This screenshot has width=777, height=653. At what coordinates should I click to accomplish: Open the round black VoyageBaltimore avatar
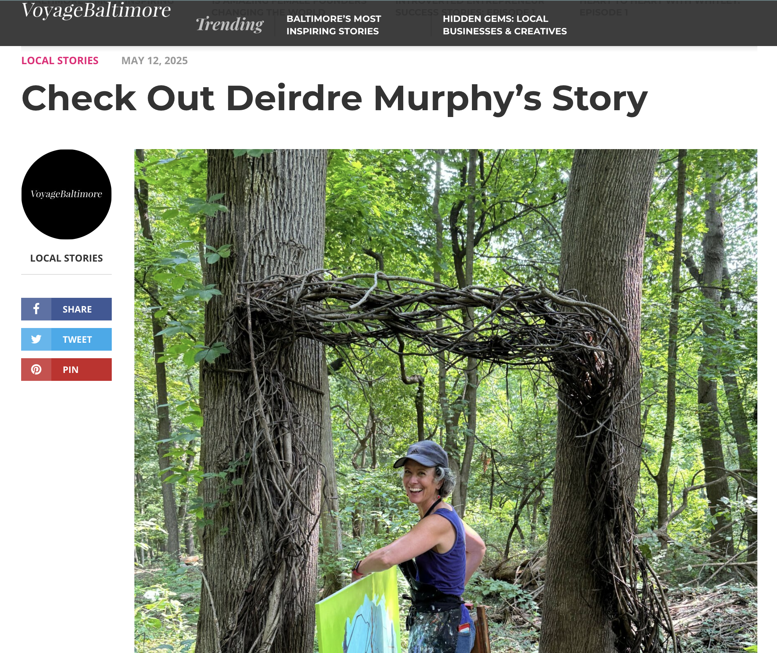point(66,194)
